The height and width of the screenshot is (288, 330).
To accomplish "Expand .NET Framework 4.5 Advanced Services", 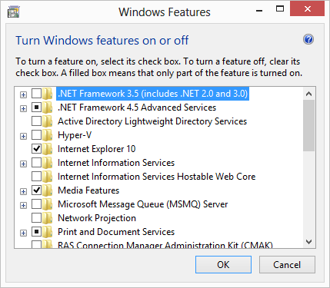I will pyautogui.click(x=23, y=108).
